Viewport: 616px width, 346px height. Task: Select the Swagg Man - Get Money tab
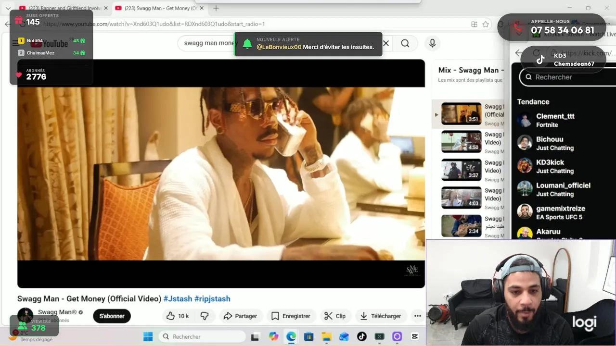click(160, 8)
